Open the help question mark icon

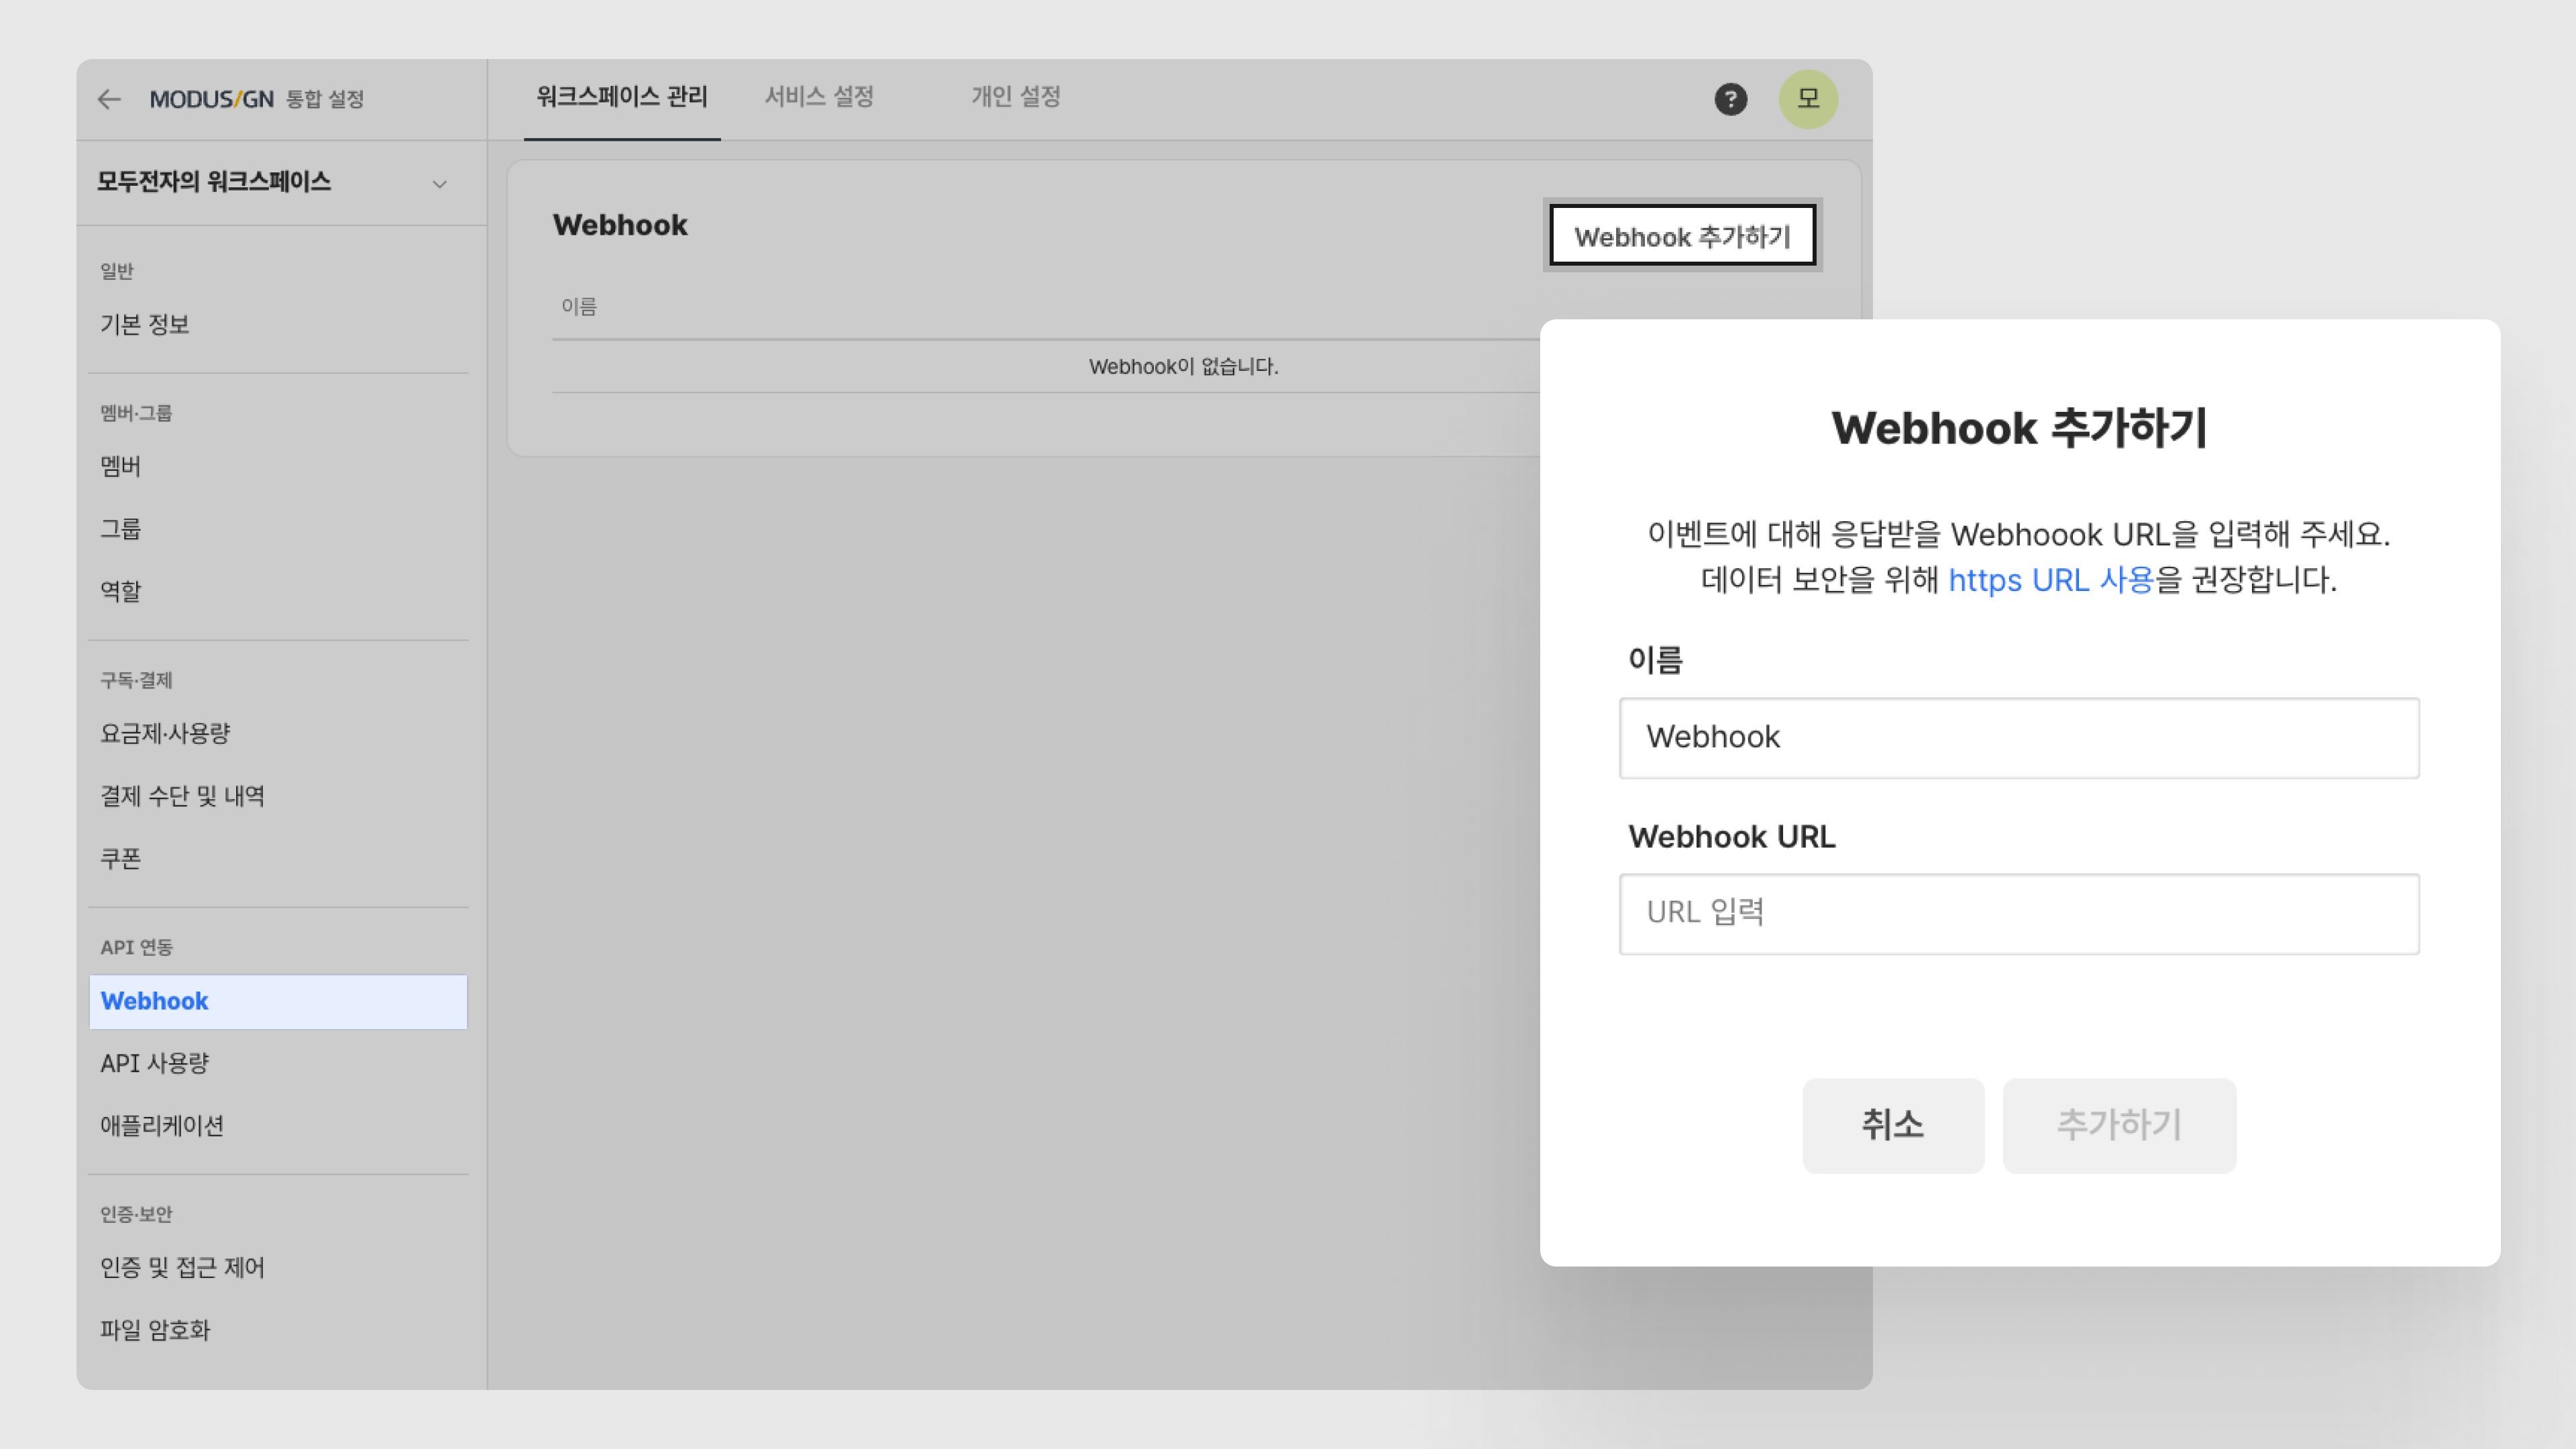click(1730, 99)
